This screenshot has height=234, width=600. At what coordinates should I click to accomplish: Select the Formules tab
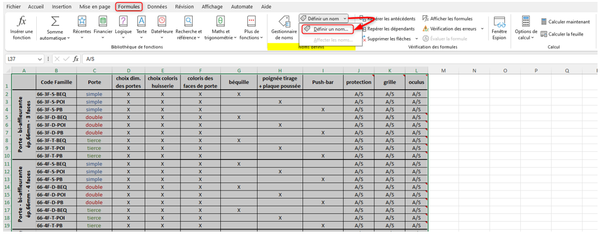click(129, 7)
